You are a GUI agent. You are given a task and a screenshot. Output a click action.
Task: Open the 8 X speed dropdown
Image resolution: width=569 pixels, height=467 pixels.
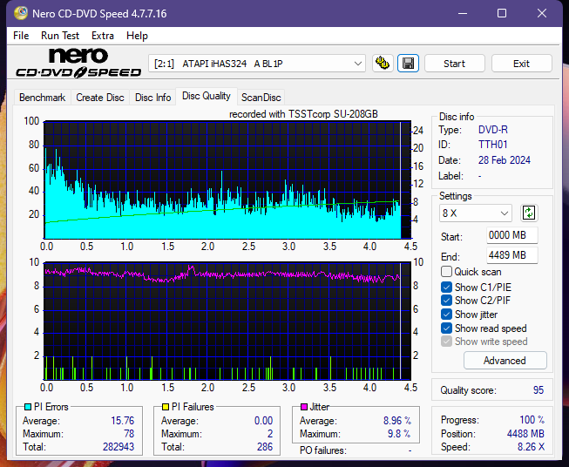476,213
